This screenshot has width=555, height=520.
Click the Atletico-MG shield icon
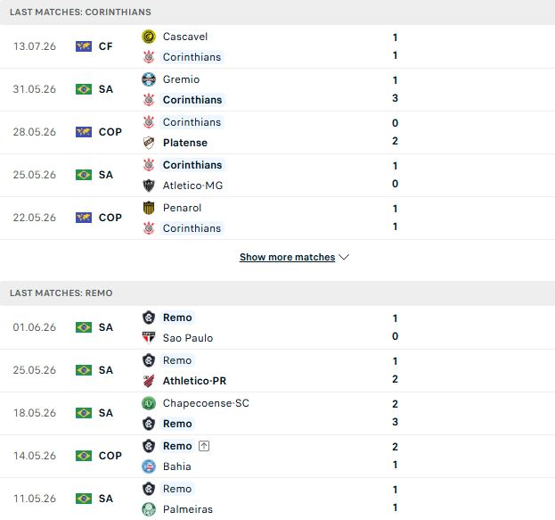tap(149, 186)
